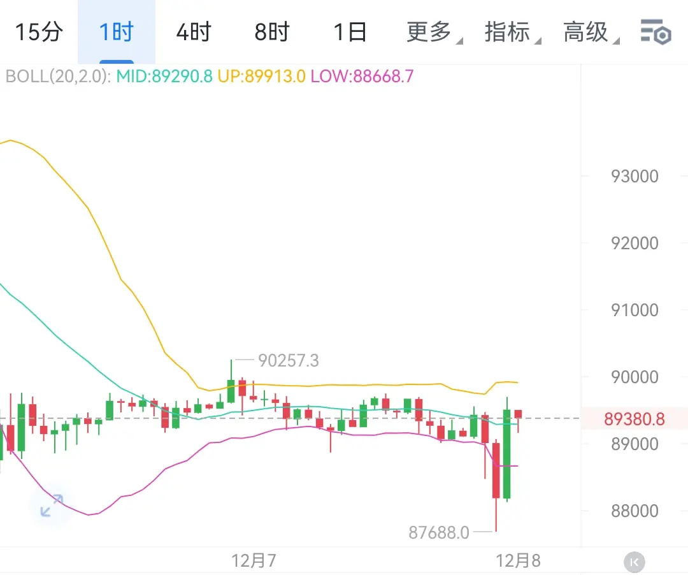Screen dimensions: 688x575
Task: Select the 1时 timeframe tab
Action: [117, 32]
